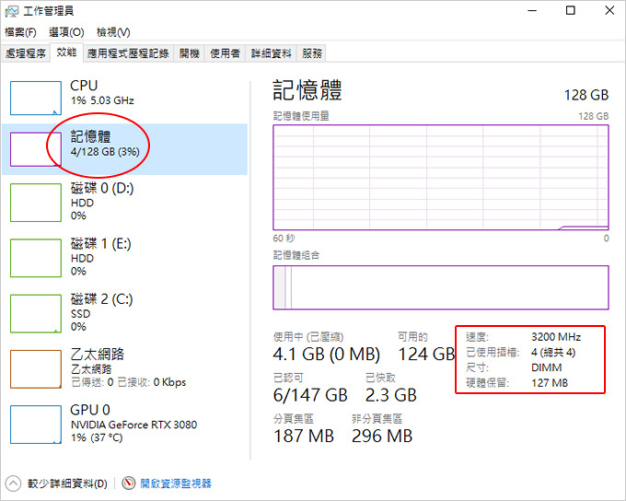Click the 磁碟 1 (E:) label
Screen dimensions: 626x501
[x=101, y=243]
